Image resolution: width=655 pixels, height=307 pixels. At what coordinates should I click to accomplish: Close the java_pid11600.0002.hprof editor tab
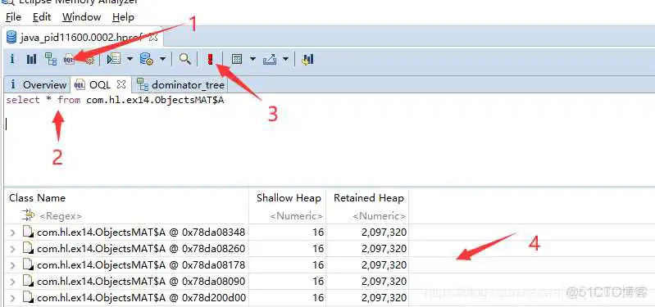(x=153, y=37)
